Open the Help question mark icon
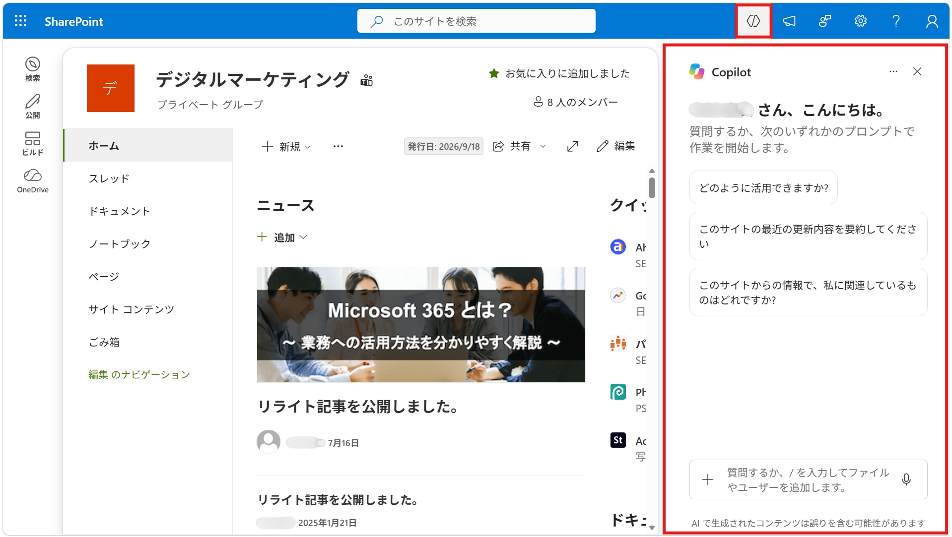 896,21
